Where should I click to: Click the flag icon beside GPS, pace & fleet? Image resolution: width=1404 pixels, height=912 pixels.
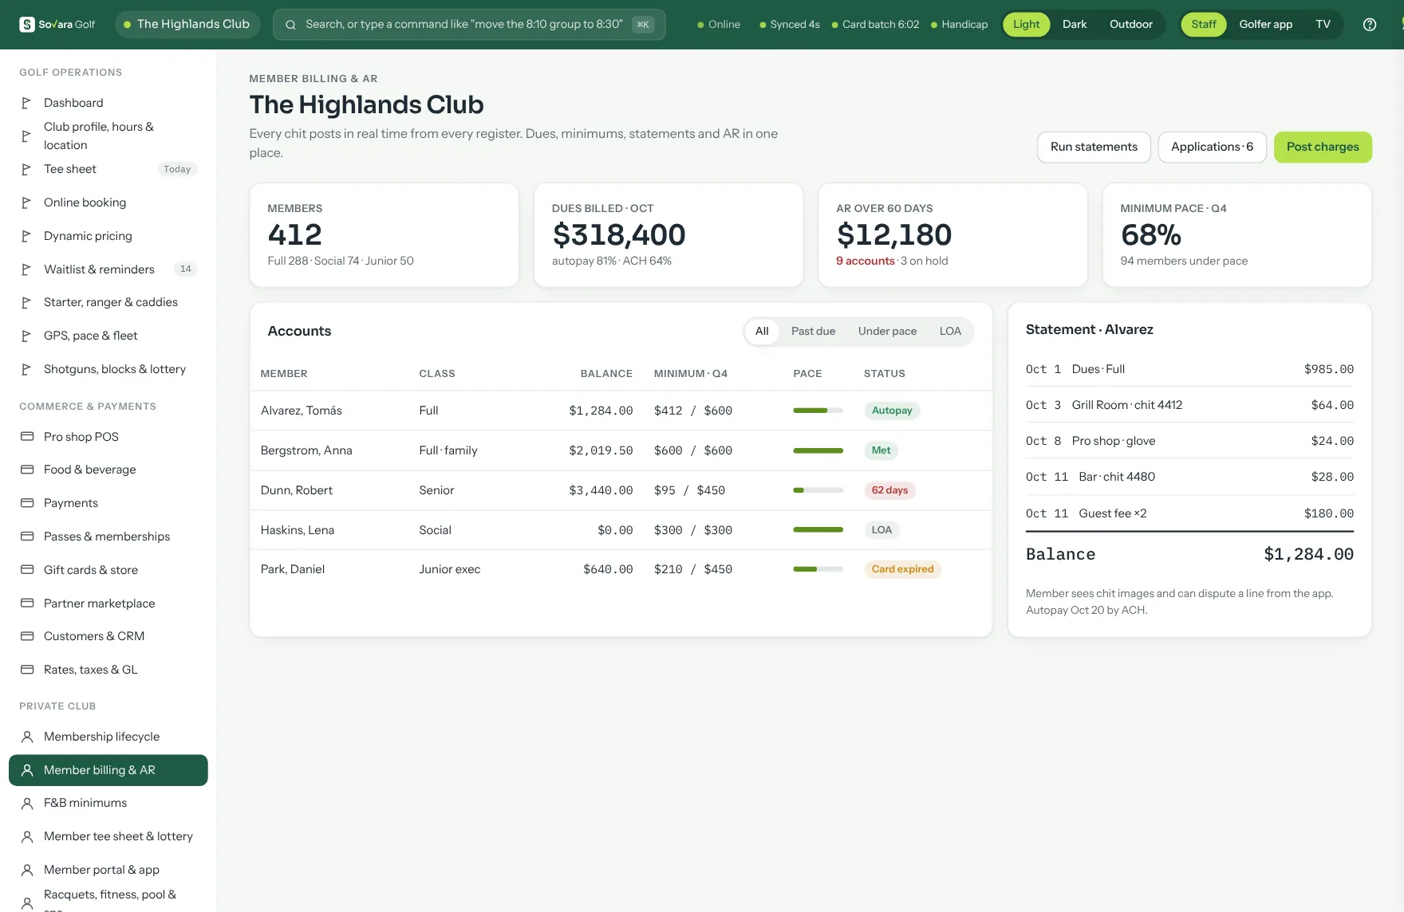pyautogui.click(x=26, y=336)
